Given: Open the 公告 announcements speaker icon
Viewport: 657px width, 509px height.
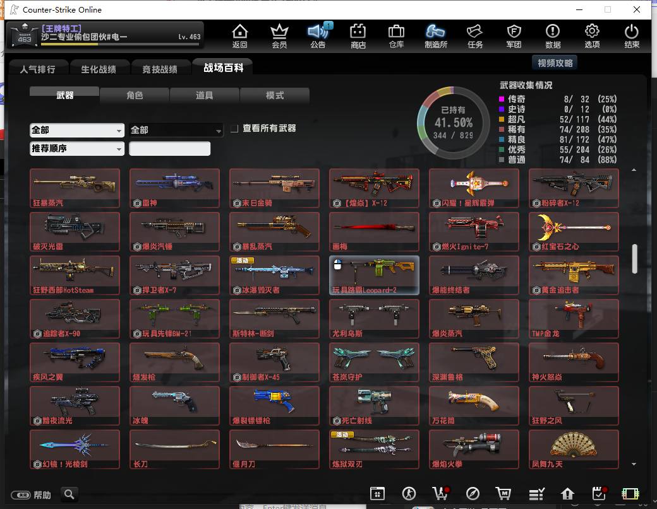Looking at the screenshot, I should point(318,36).
